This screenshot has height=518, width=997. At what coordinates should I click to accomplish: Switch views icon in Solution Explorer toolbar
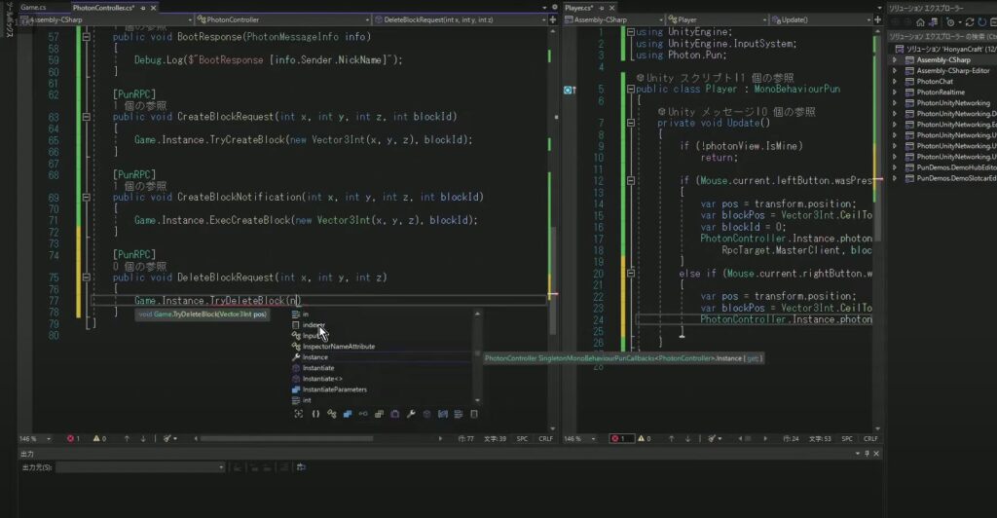932,21
